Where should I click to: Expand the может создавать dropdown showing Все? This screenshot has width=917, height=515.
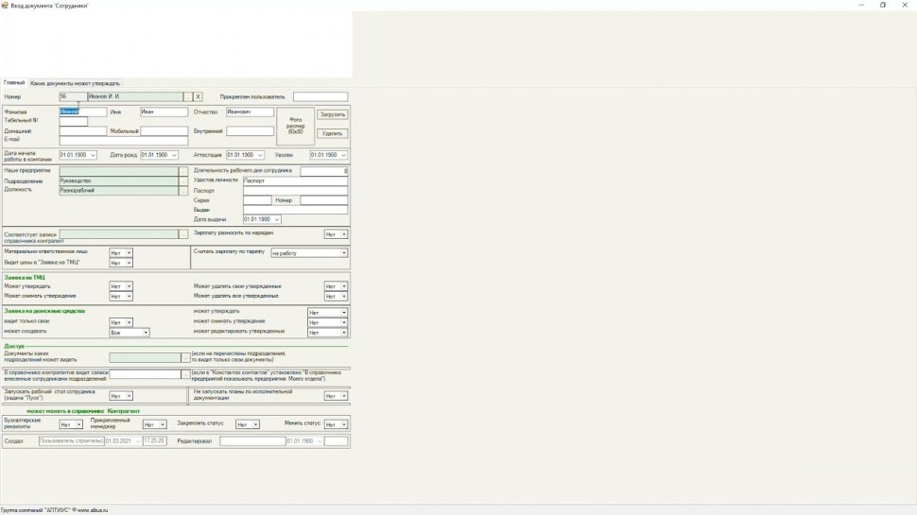[146, 333]
